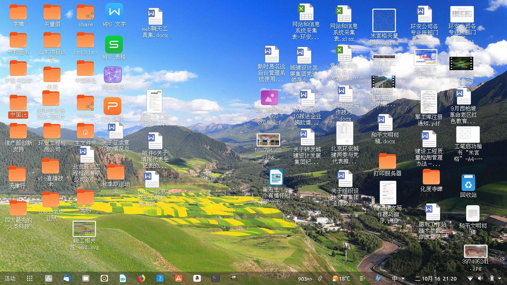Open the terminal from the taskbar
This screenshot has width=507, height=285.
click(x=216, y=278)
